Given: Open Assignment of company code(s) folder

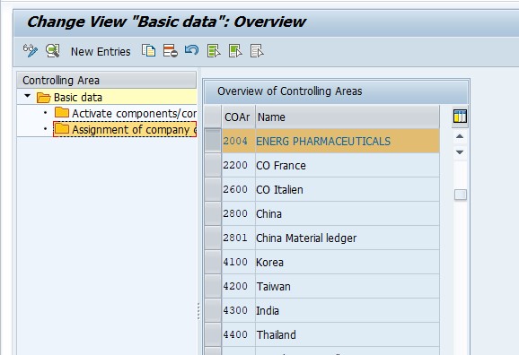Looking at the screenshot, I should pos(125,129).
